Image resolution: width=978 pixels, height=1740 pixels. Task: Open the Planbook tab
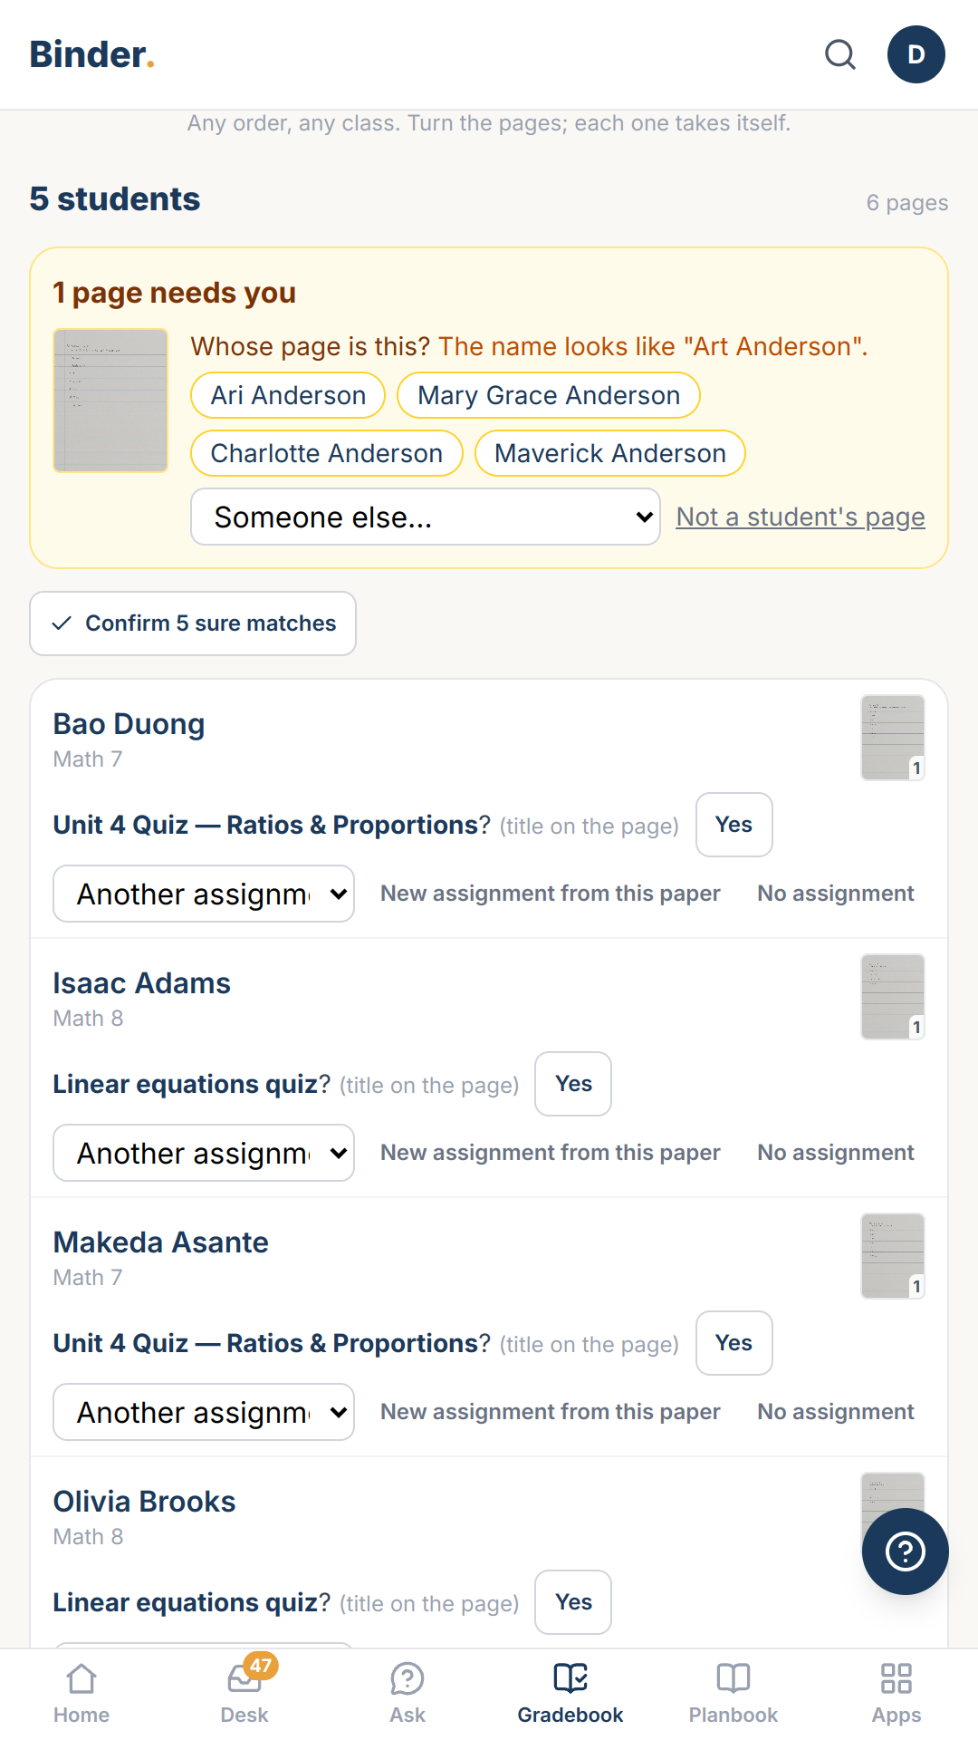coord(733,1693)
